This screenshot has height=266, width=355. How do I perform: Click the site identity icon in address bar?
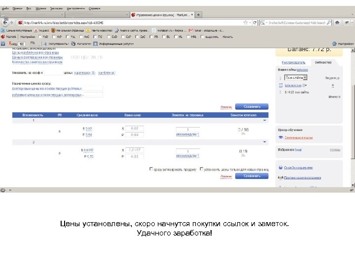tap(20, 23)
